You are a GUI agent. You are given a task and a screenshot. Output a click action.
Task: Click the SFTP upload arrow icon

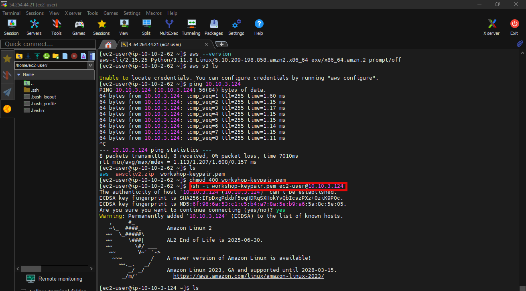point(37,56)
